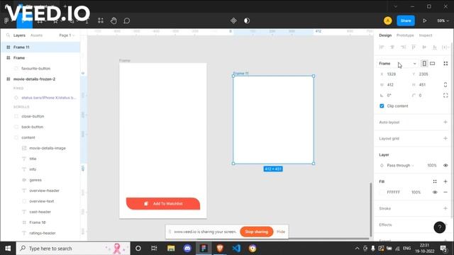Select the status bars/iPhone X layer
454x255 pixels.
pos(40,98)
